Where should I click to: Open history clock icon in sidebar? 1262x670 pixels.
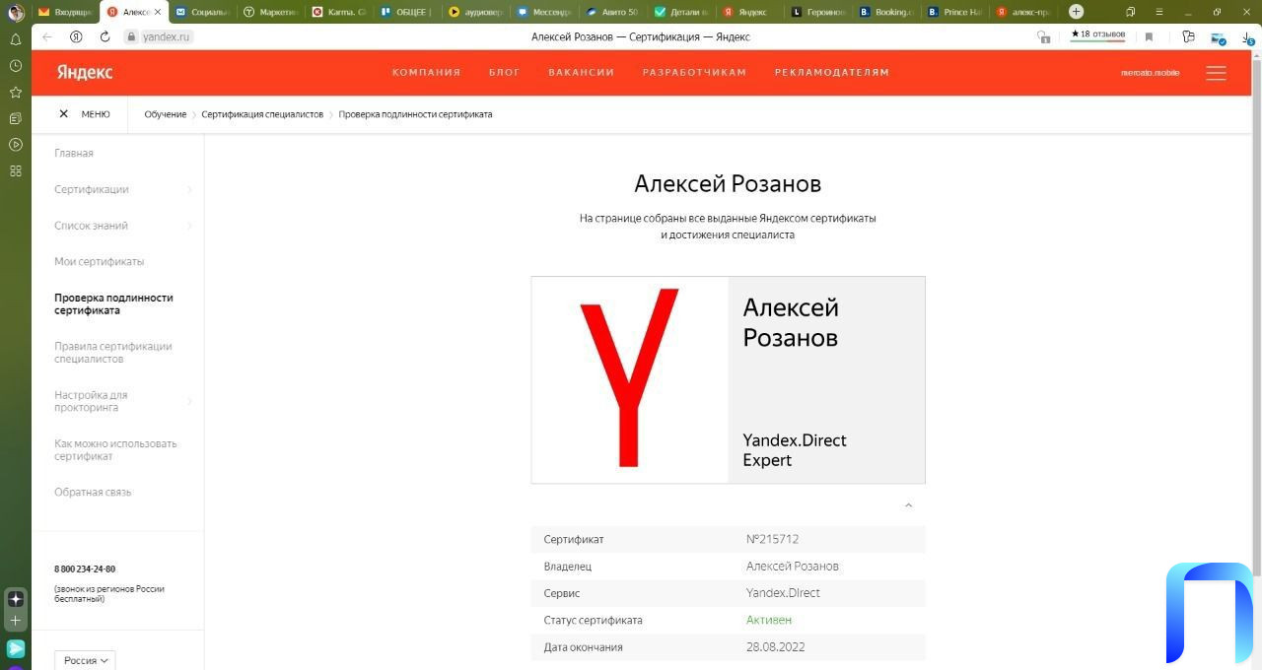click(16, 65)
